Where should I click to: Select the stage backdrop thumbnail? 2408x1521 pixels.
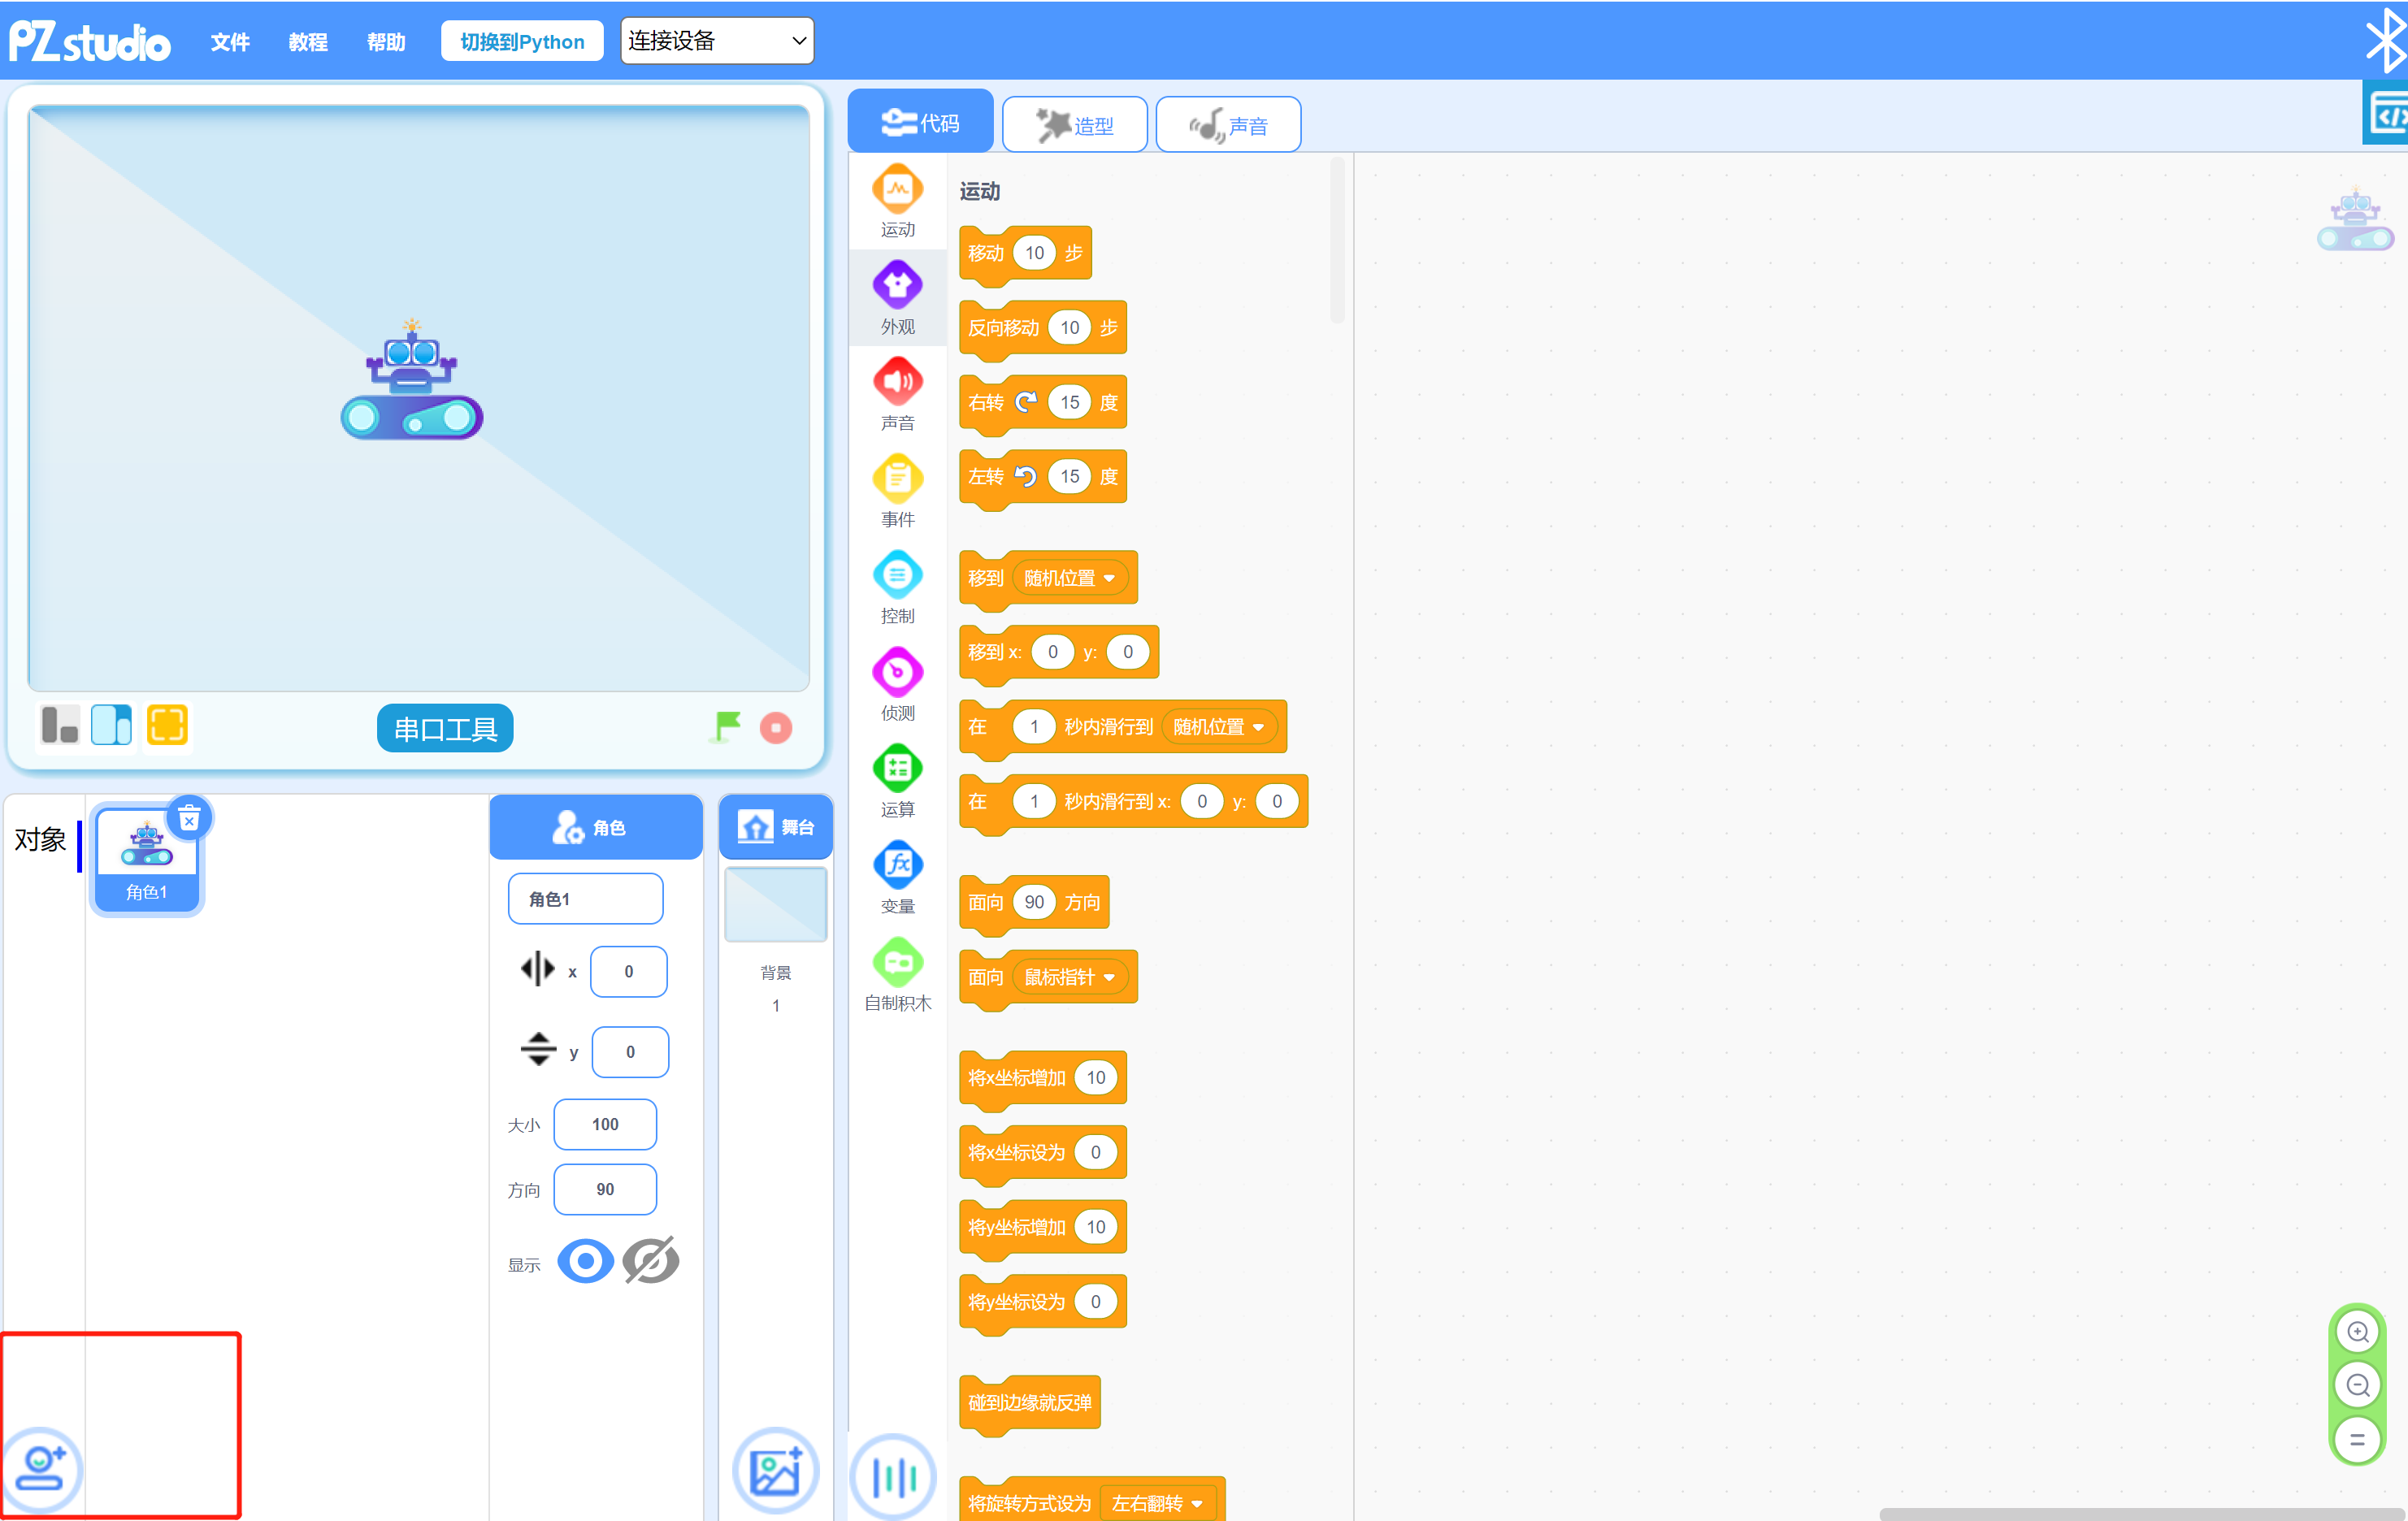[x=776, y=905]
